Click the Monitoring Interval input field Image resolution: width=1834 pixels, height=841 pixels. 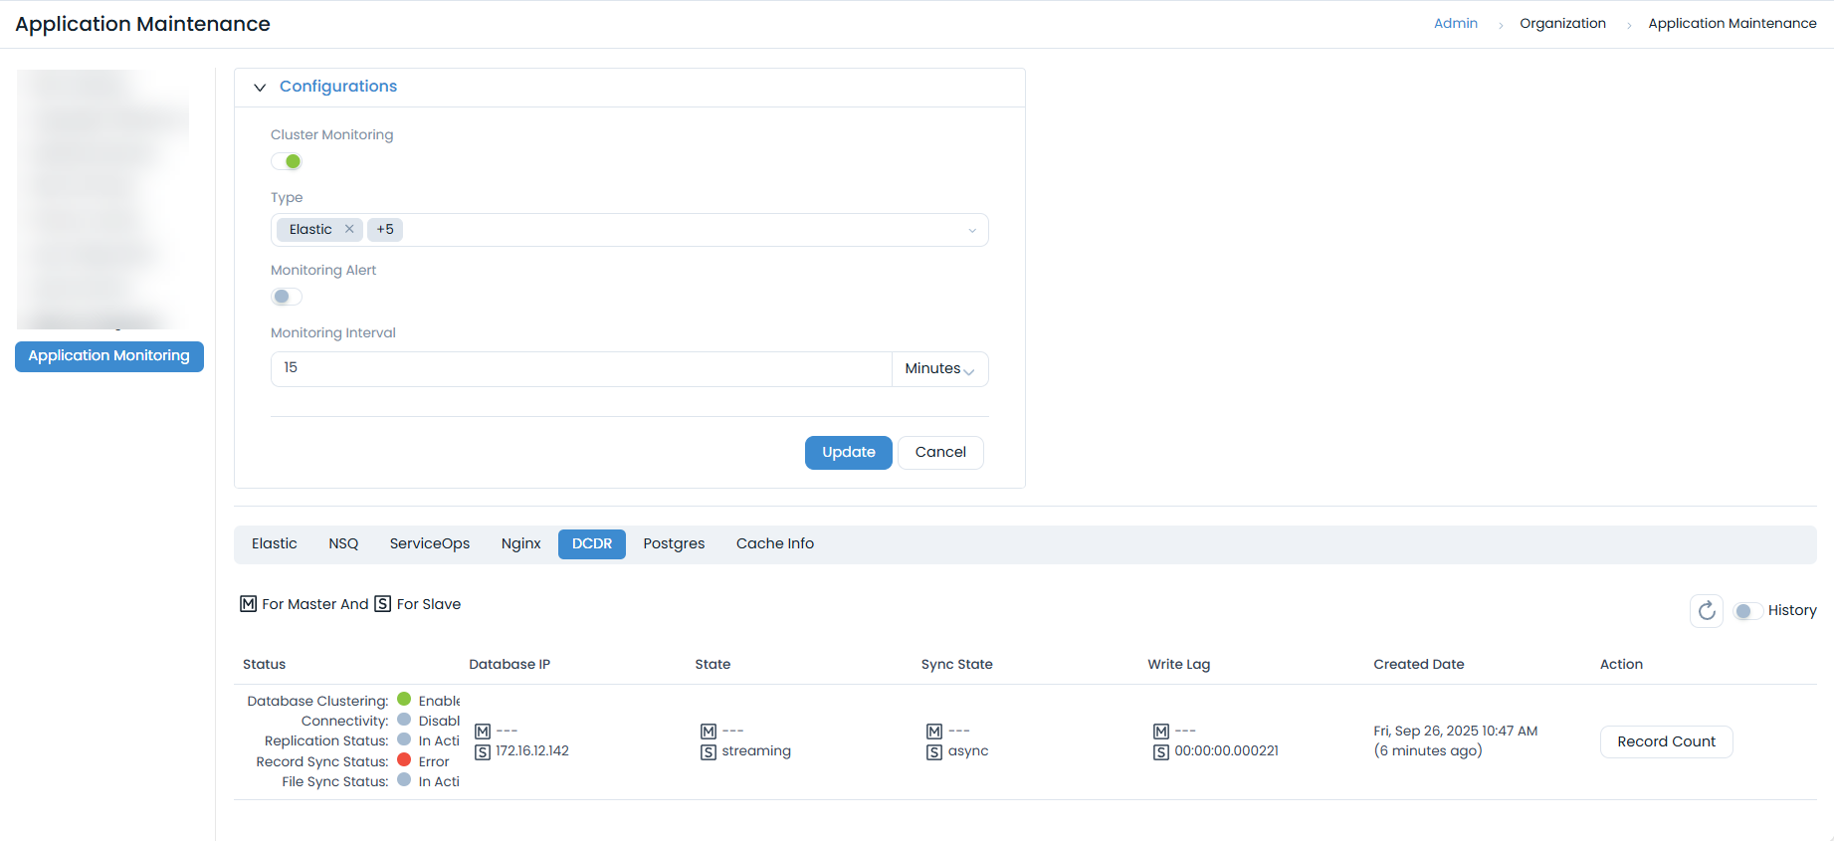tap(580, 368)
